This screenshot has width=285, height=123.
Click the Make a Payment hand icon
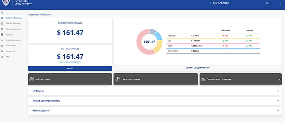click(x=32, y=79)
